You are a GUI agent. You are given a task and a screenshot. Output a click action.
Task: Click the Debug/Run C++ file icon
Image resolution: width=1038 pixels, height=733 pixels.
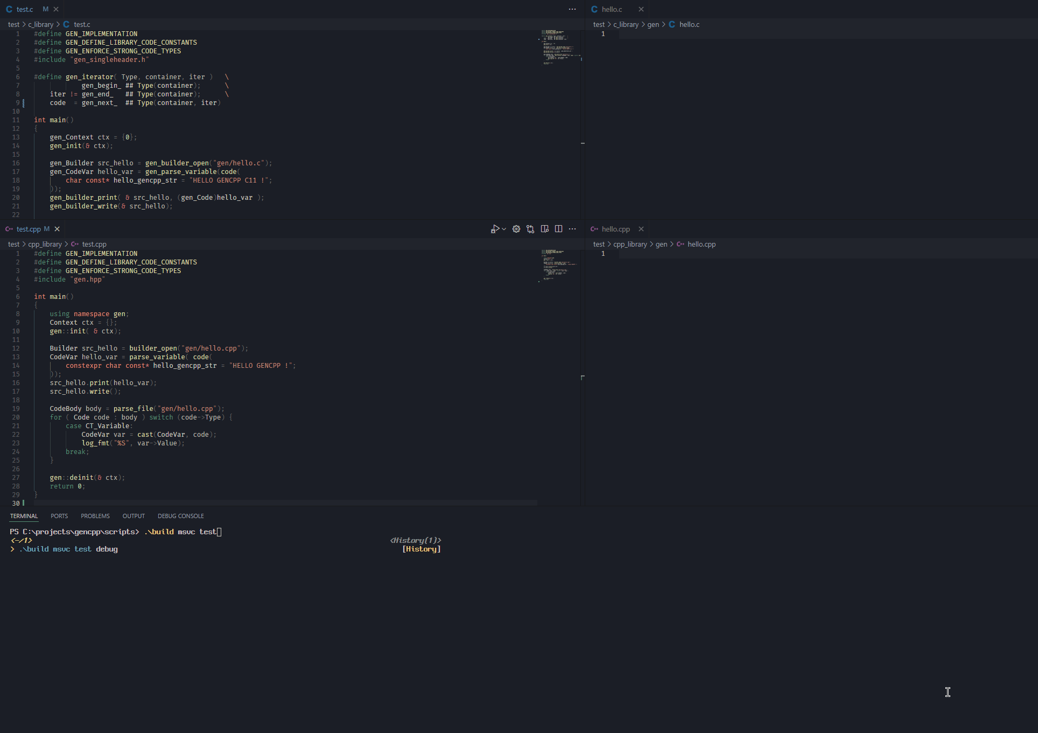pyautogui.click(x=494, y=229)
